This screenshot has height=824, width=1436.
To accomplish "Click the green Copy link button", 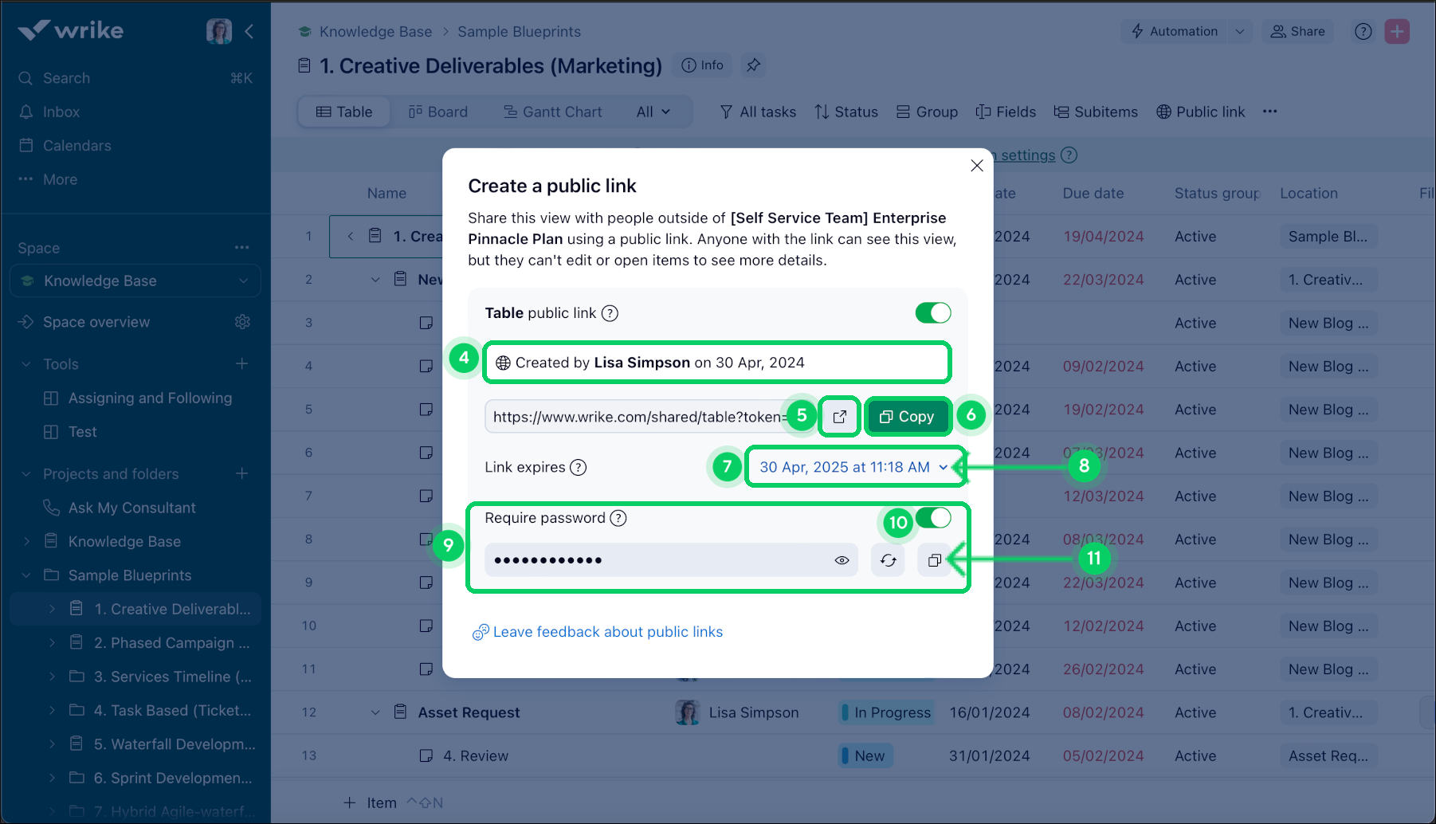I will coord(907,417).
